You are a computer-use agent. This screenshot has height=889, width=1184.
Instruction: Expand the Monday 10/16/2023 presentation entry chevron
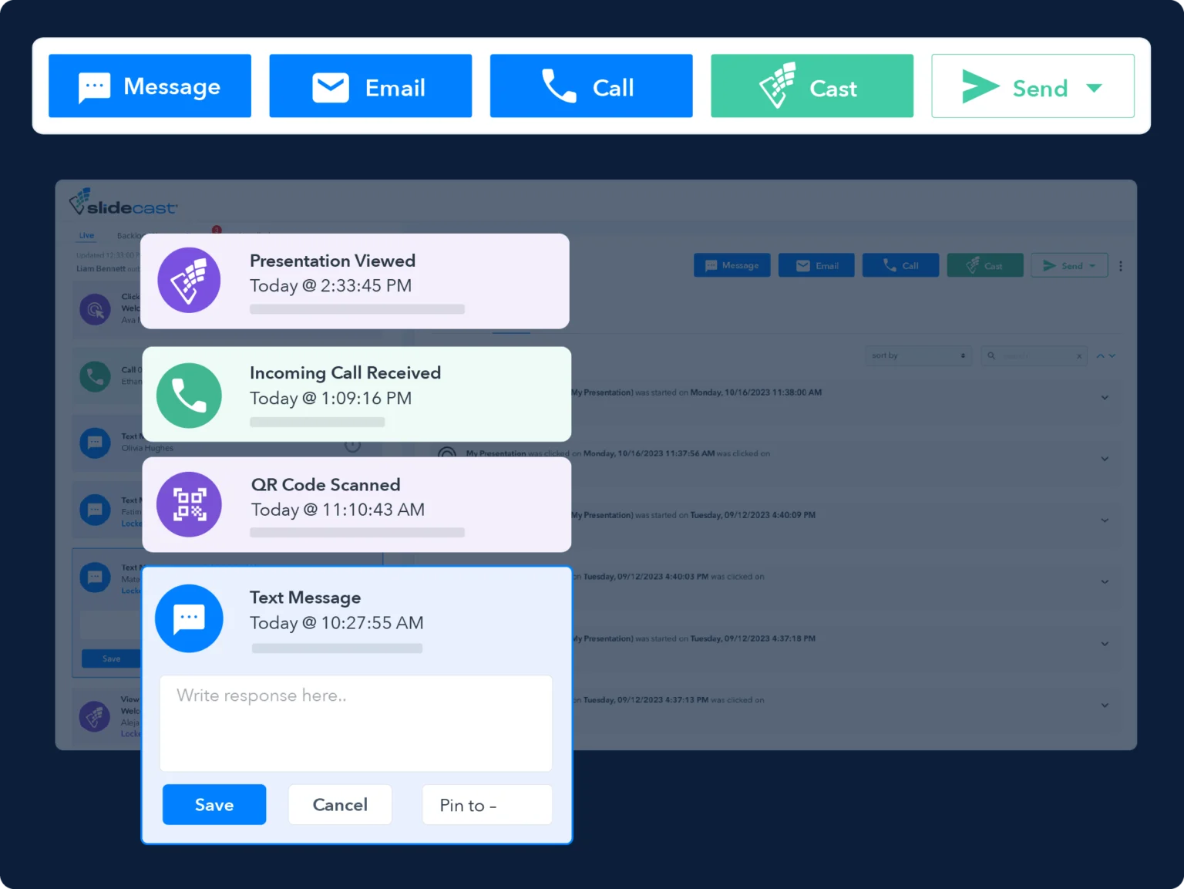pyautogui.click(x=1105, y=397)
